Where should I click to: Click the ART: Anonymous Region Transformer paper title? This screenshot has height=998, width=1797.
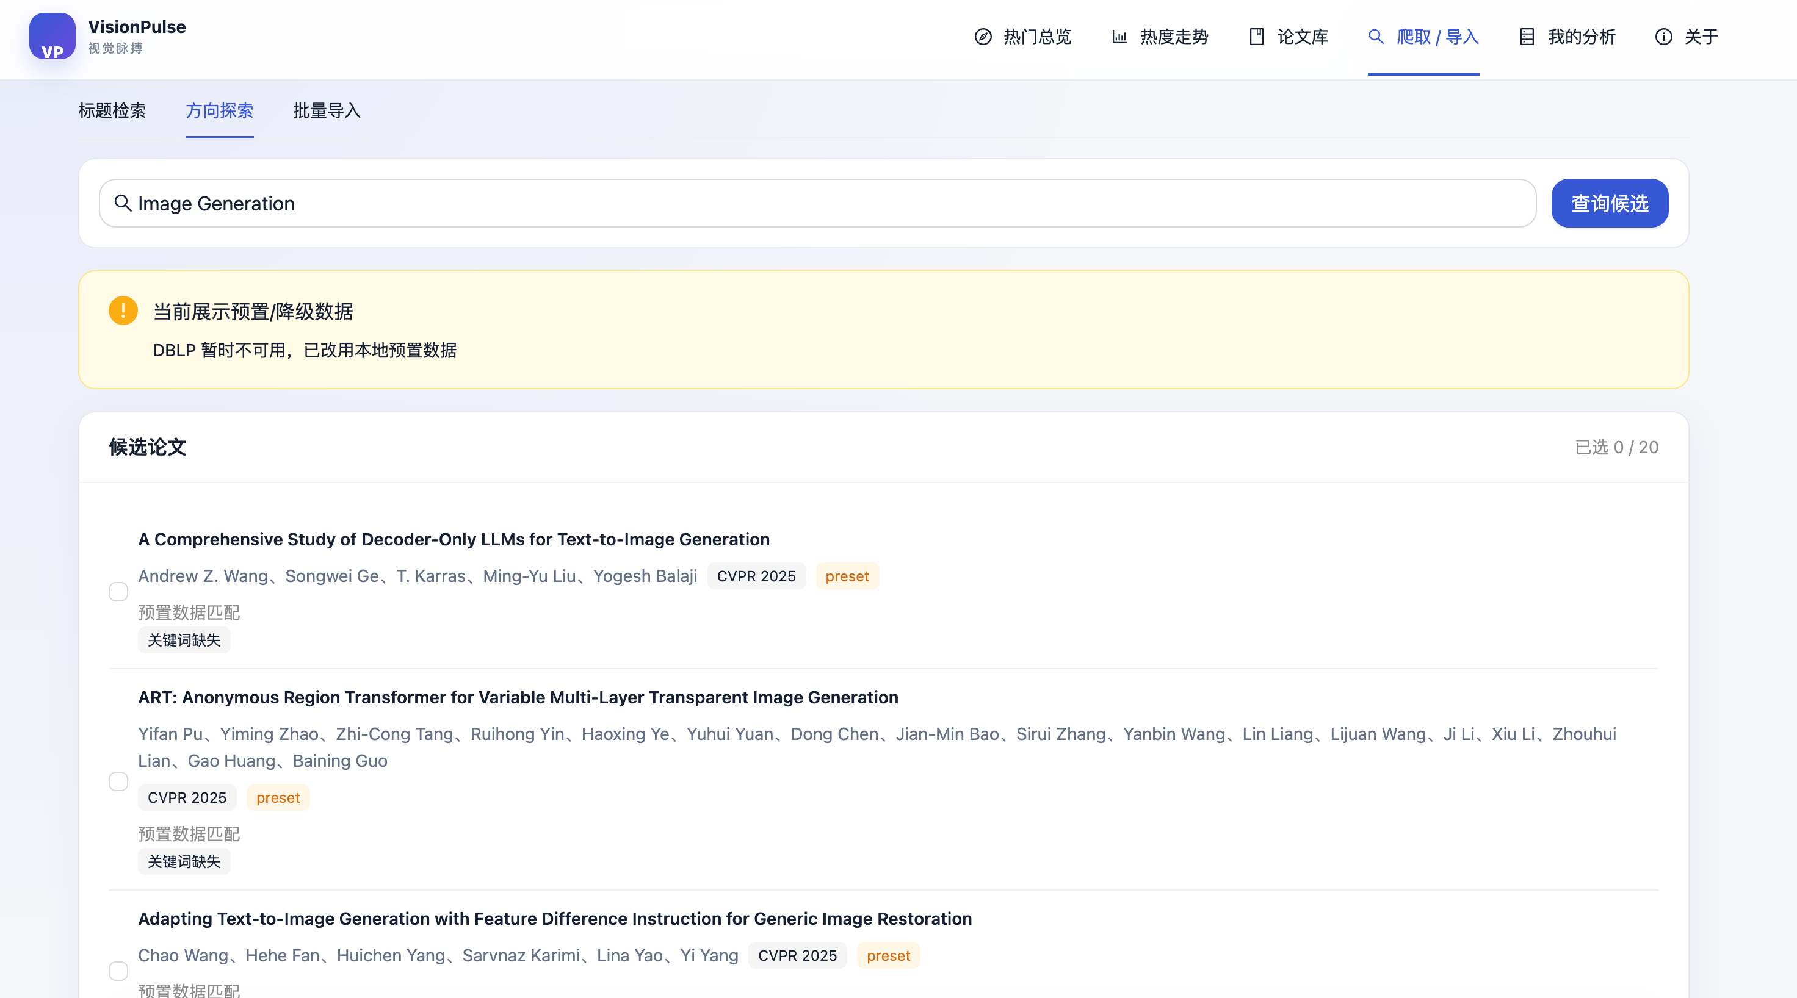click(x=518, y=698)
